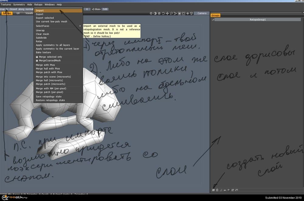This screenshot has width=304, height=201.
Task: Click the zoom magnifier icon in the viewport toolbar
Action: point(172,13)
